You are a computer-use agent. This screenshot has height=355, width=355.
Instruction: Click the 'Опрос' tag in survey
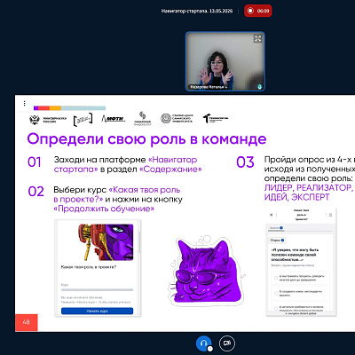pyautogui.click(x=277, y=241)
